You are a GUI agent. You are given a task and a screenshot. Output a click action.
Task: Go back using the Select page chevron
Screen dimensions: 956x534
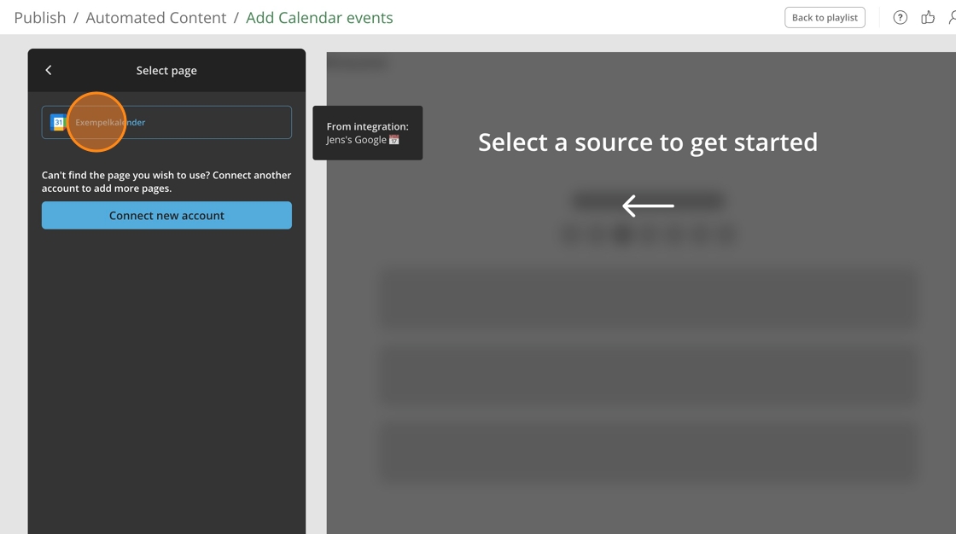(x=48, y=70)
